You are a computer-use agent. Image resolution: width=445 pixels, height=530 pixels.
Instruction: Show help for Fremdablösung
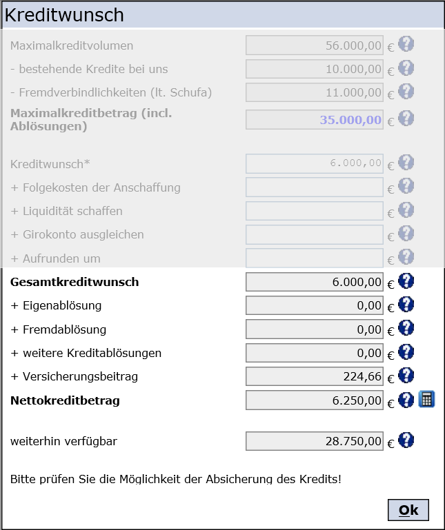pyautogui.click(x=406, y=327)
